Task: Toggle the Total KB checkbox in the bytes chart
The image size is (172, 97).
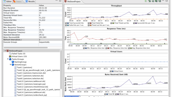Action: (105, 94)
